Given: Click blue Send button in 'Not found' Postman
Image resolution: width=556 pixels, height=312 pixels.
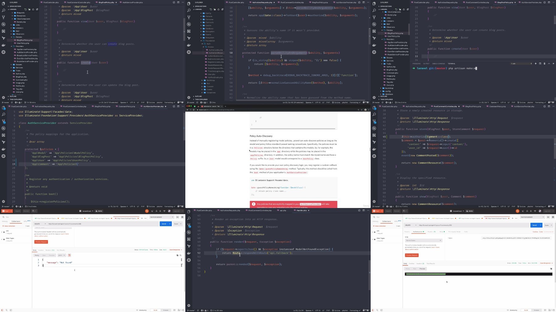Looking at the screenshot, I should (164, 224).
